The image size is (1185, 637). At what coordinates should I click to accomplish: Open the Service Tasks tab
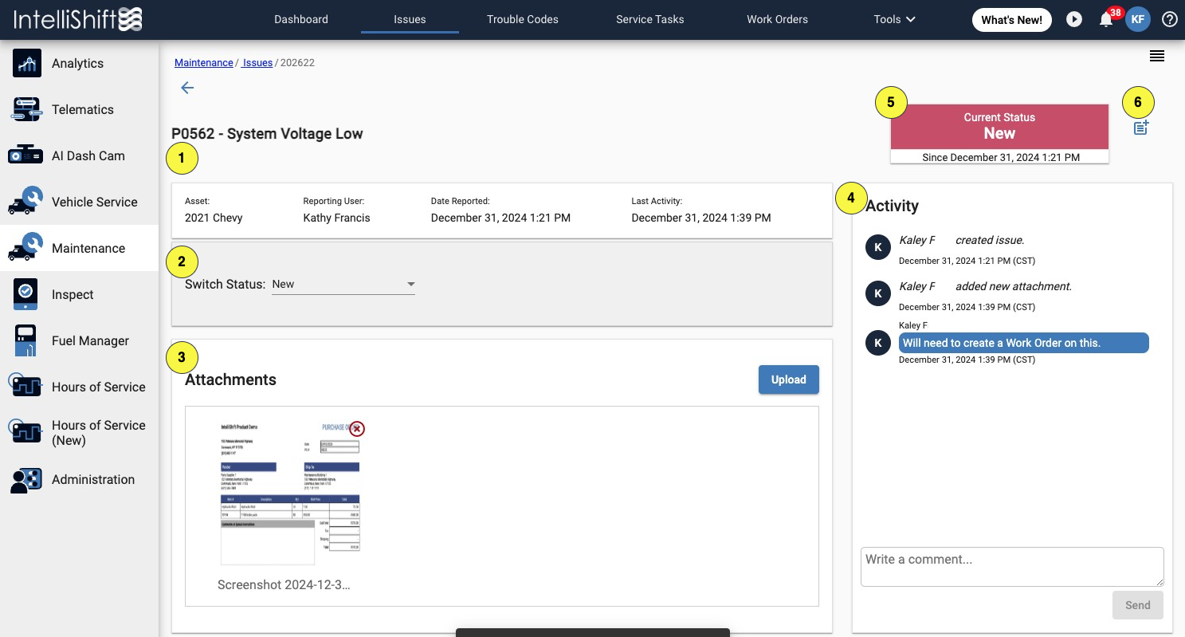650,19
